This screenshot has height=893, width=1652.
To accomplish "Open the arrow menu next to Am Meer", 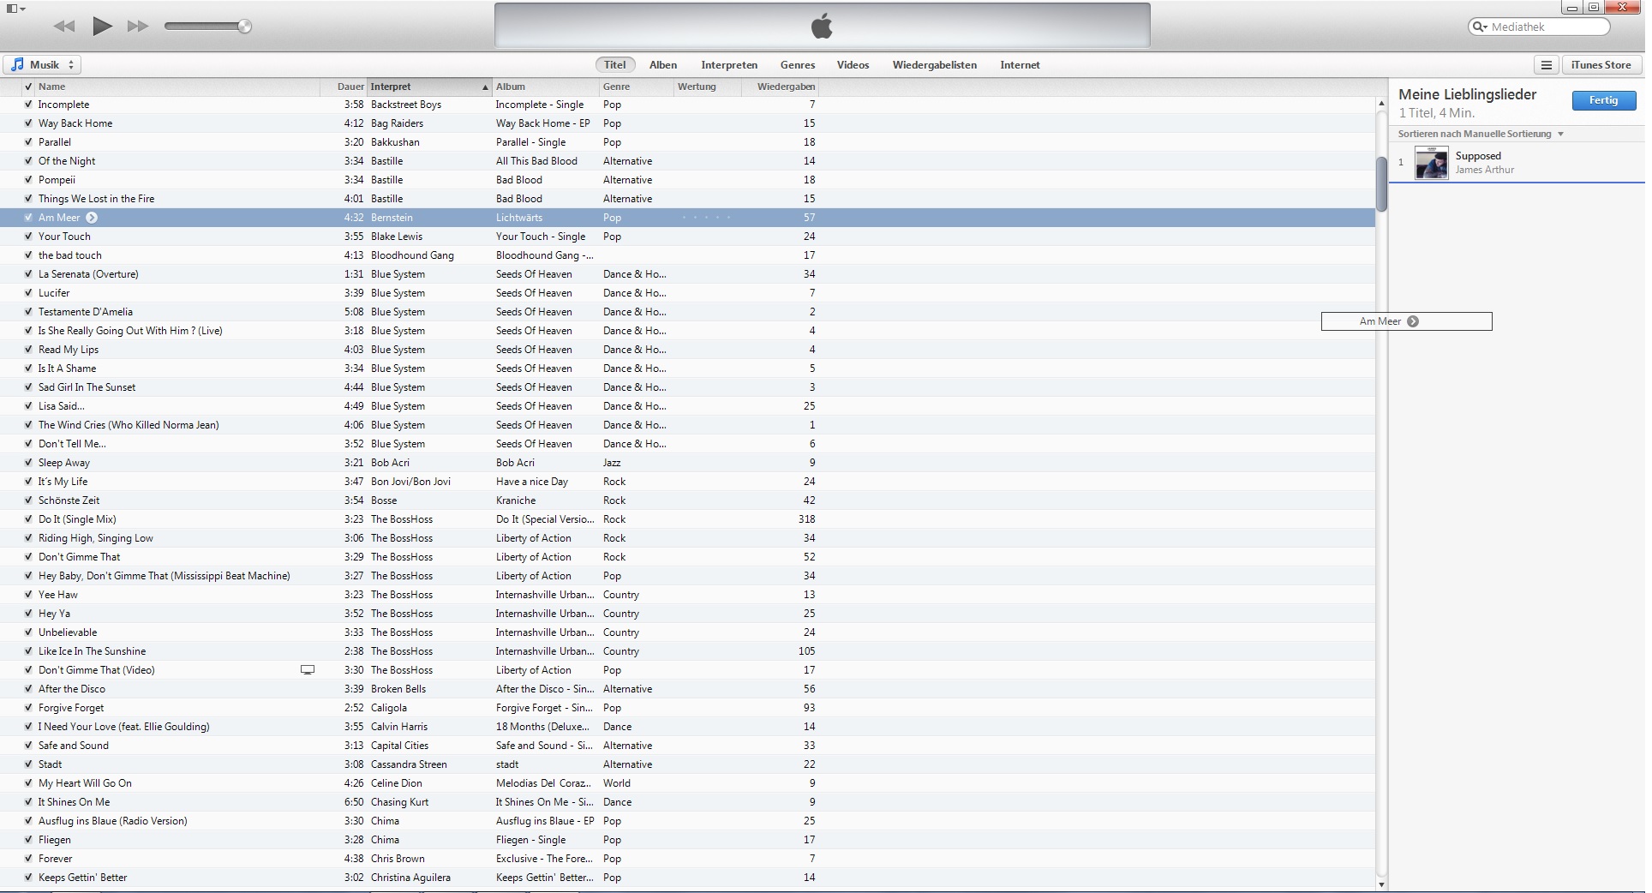I will tap(92, 218).
